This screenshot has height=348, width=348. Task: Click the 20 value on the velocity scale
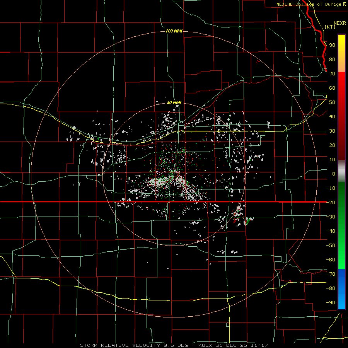332,145
